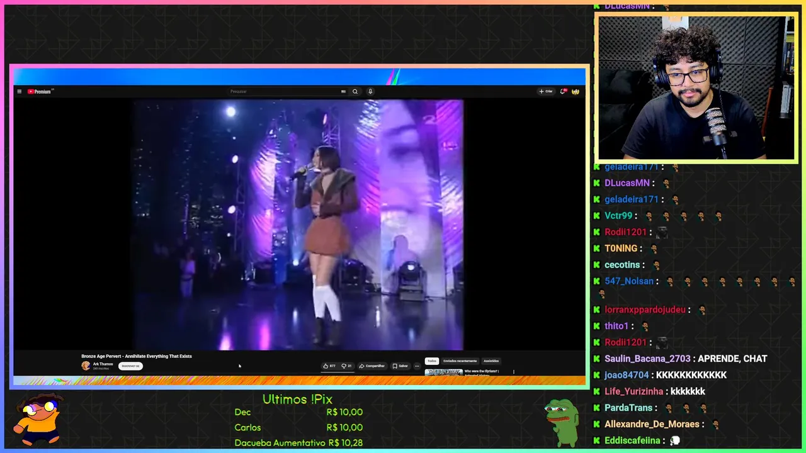The width and height of the screenshot is (806, 453).
Task: Click chat username 547_Nolsan
Action: pos(629,281)
